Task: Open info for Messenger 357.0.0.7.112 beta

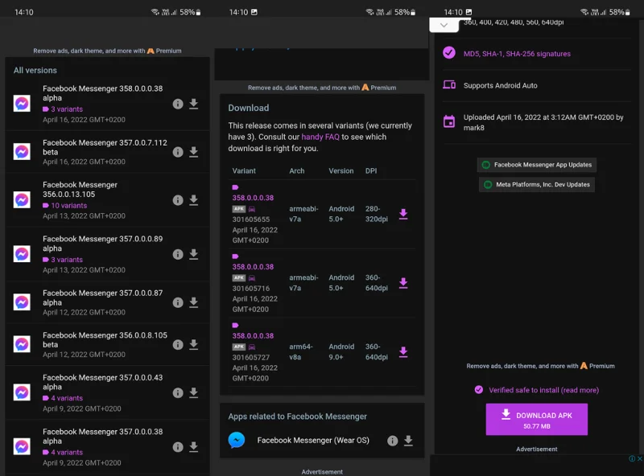Action: coord(177,152)
